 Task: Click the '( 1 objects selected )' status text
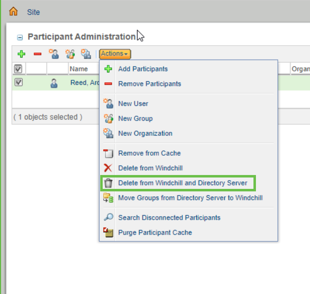48,117
